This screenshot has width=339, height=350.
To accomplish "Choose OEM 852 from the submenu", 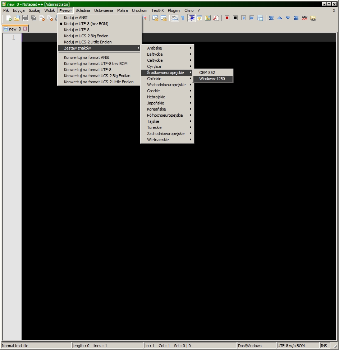I will pyautogui.click(x=213, y=73).
